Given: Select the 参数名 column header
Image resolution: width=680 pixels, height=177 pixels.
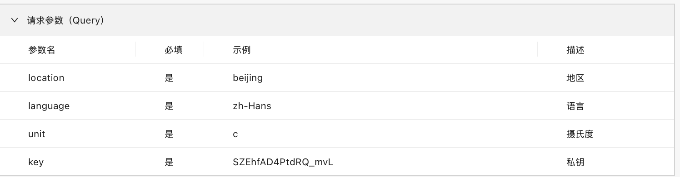Looking at the screenshot, I should (42, 50).
